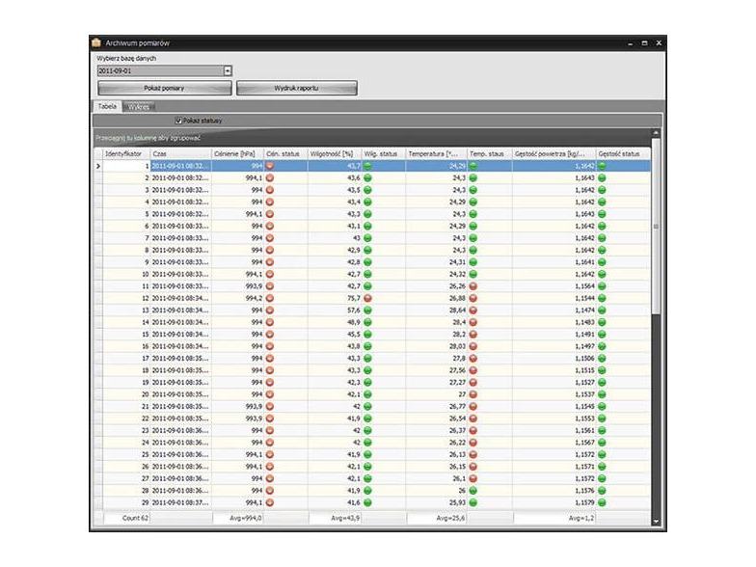756x567 pixels.
Task: Click green temperature status icon in row 10
Action: pos(472,274)
